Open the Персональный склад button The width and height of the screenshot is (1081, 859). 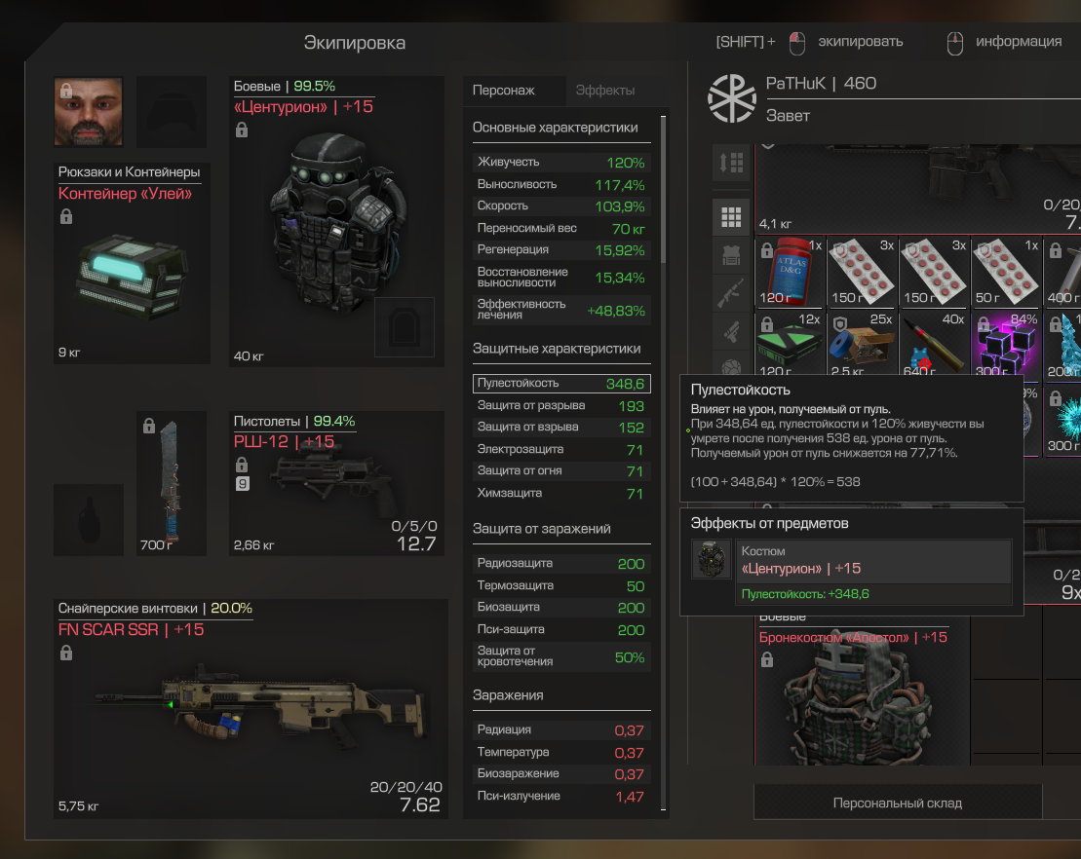[898, 803]
